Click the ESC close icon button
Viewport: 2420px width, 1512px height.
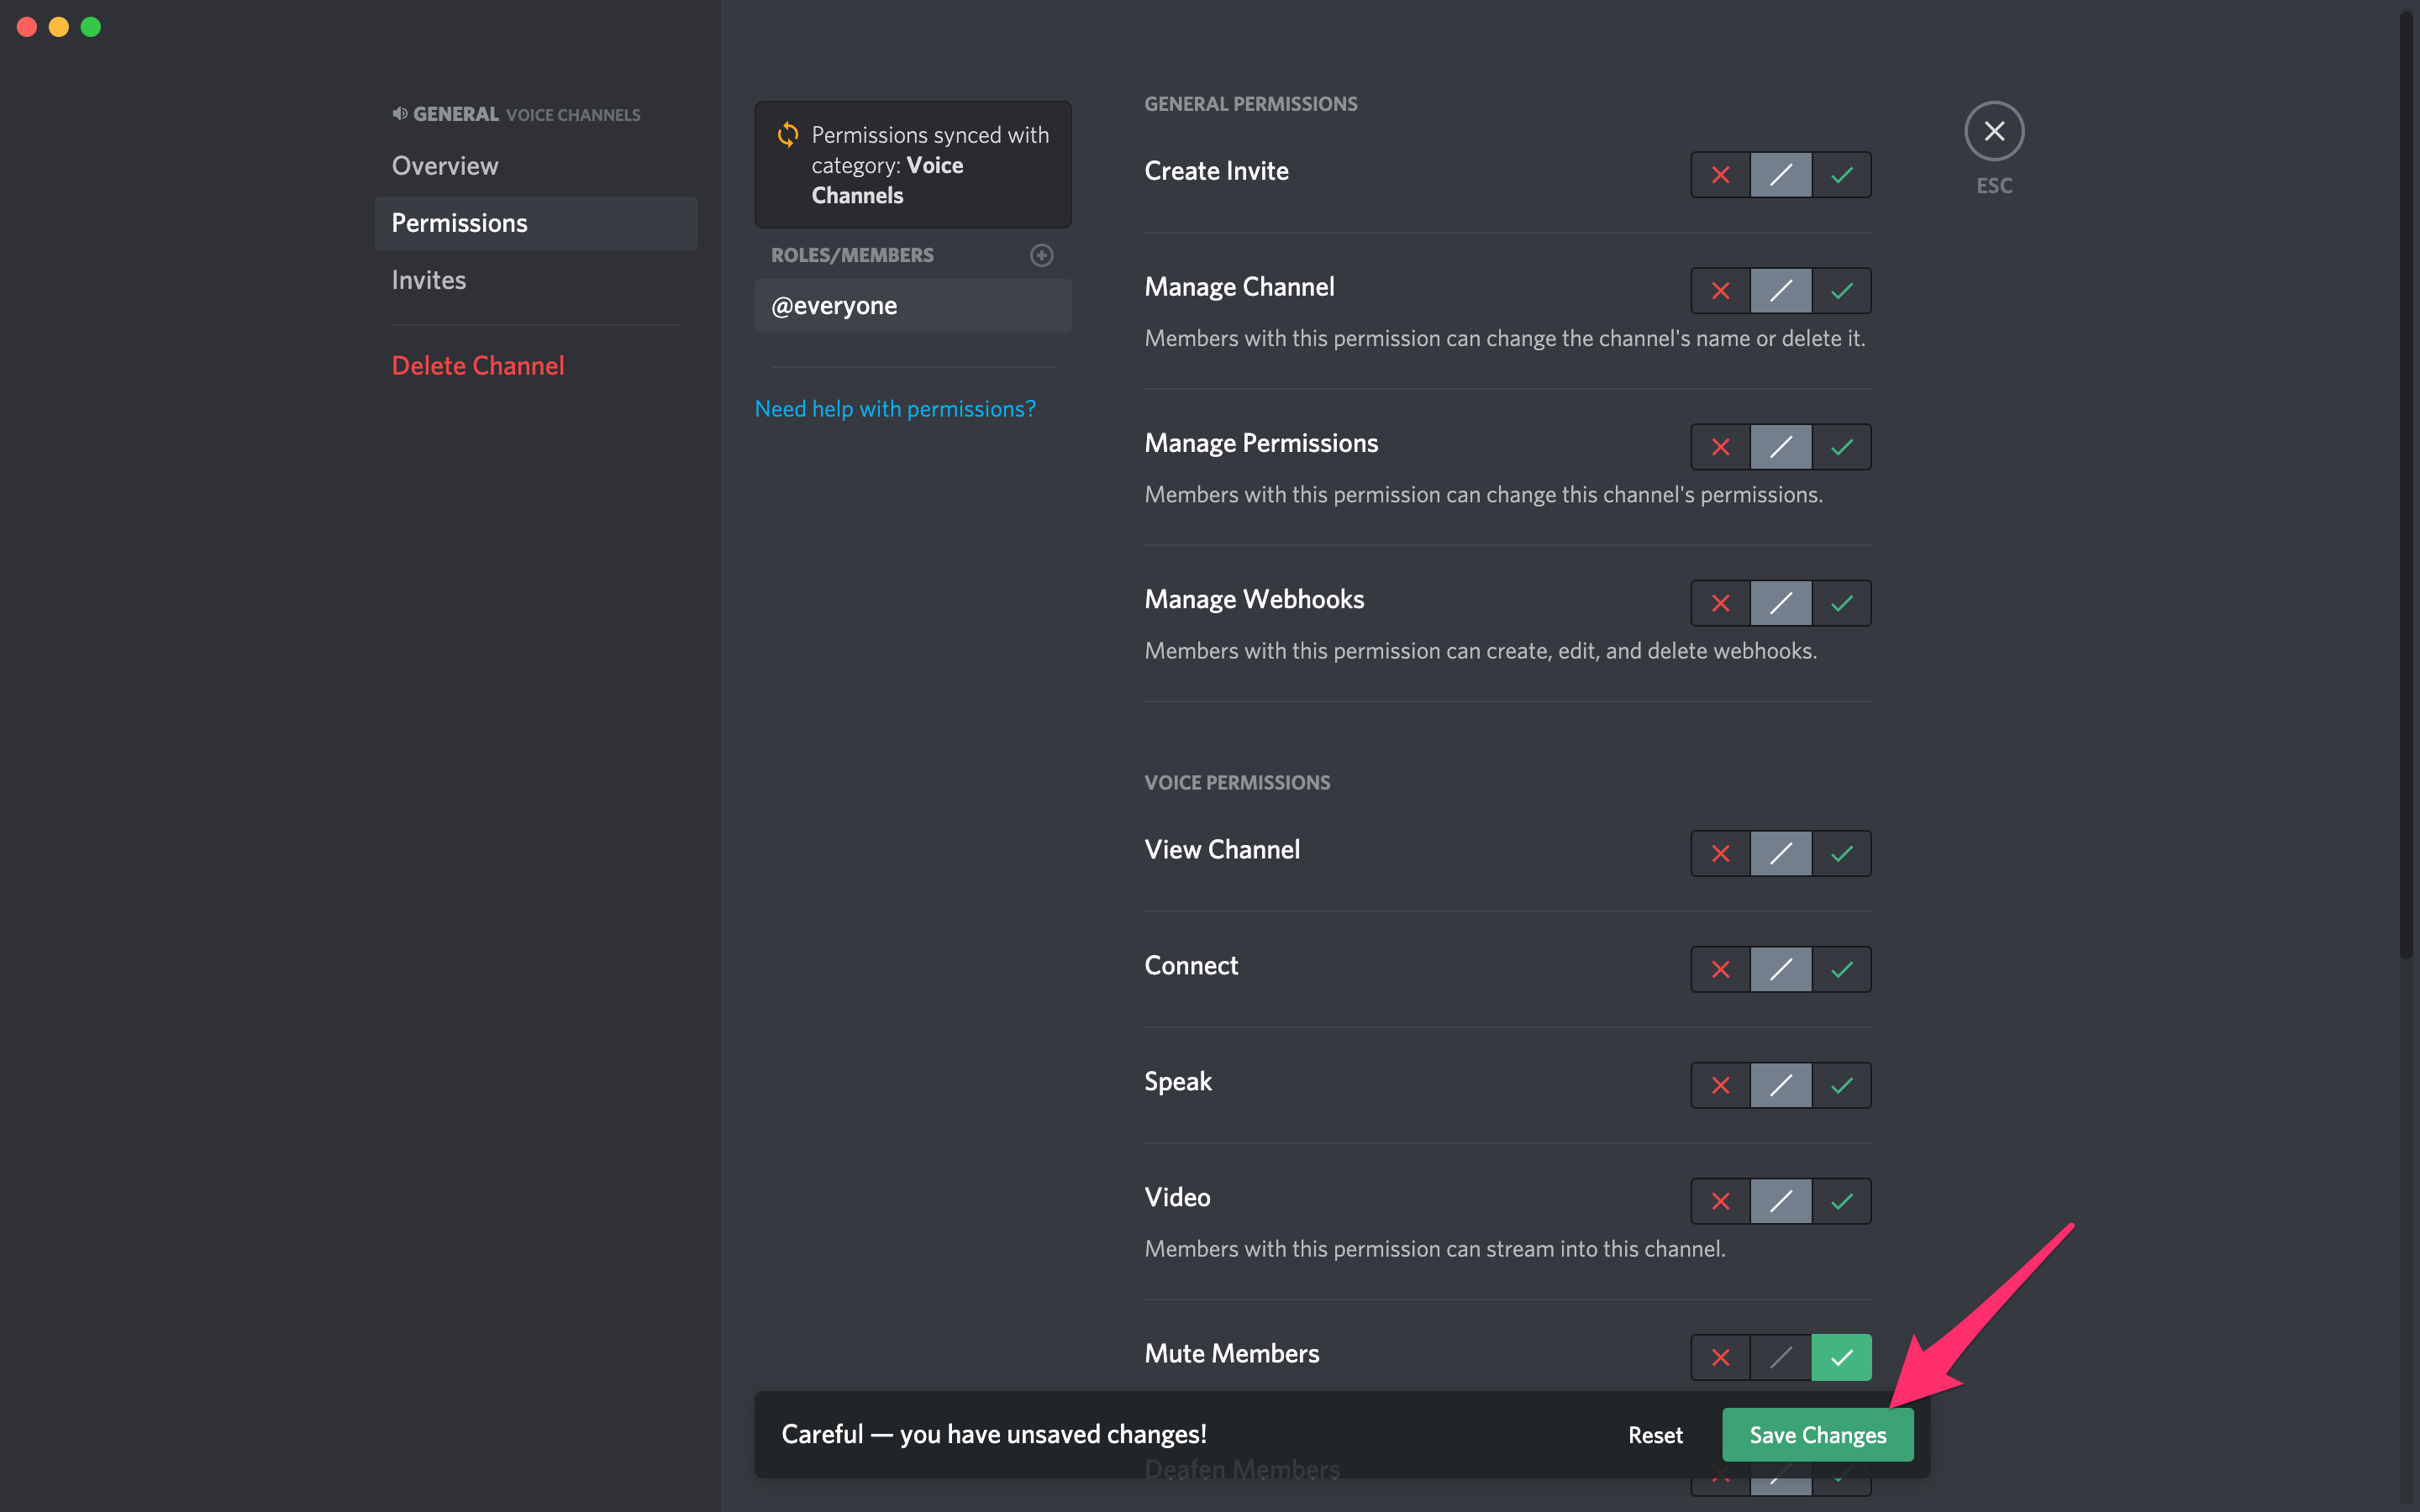click(x=1995, y=131)
